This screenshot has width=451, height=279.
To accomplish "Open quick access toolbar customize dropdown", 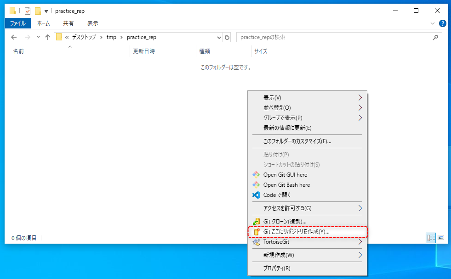I will pos(46,11).
